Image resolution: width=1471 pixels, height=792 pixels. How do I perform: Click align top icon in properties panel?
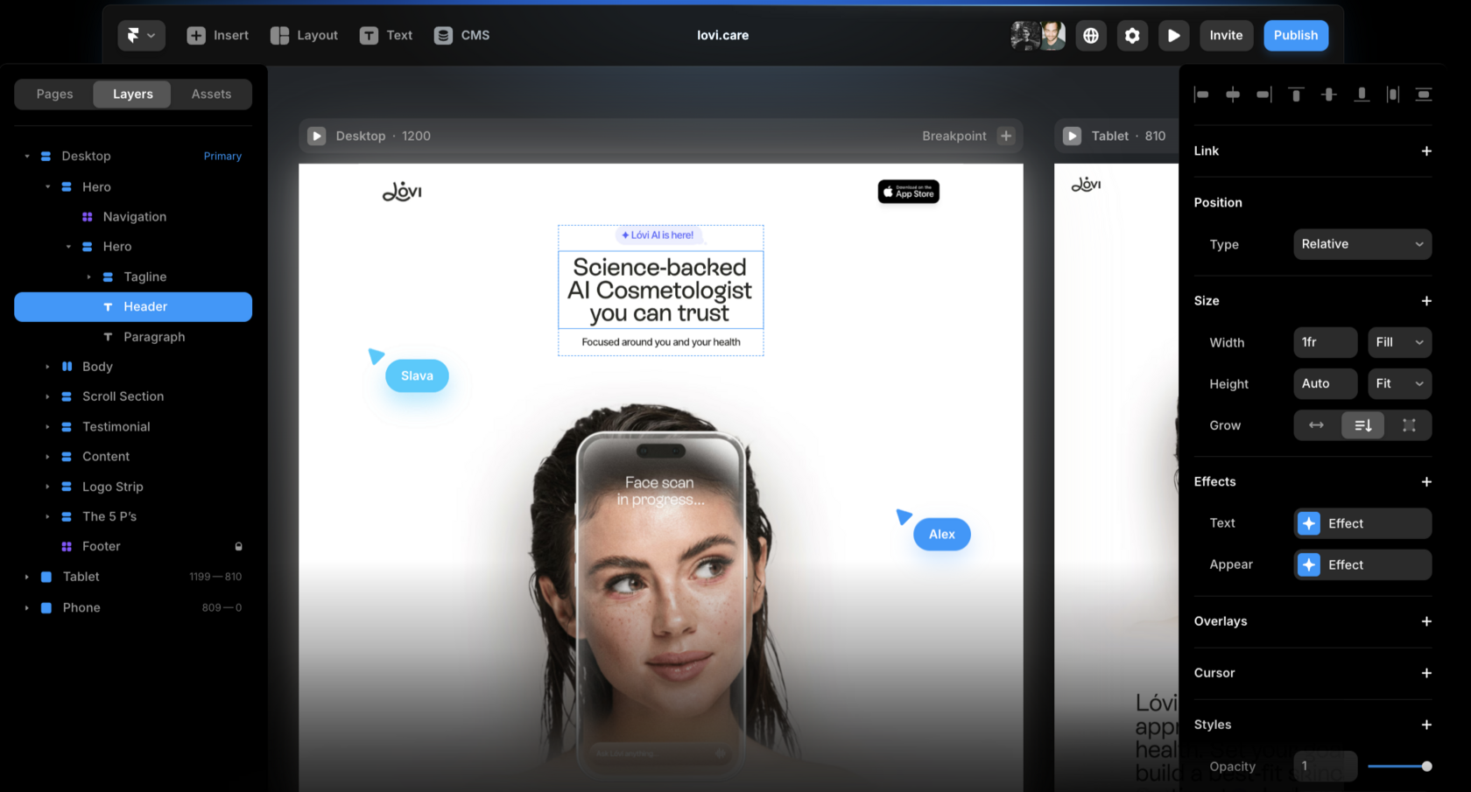click(1296, 95)
